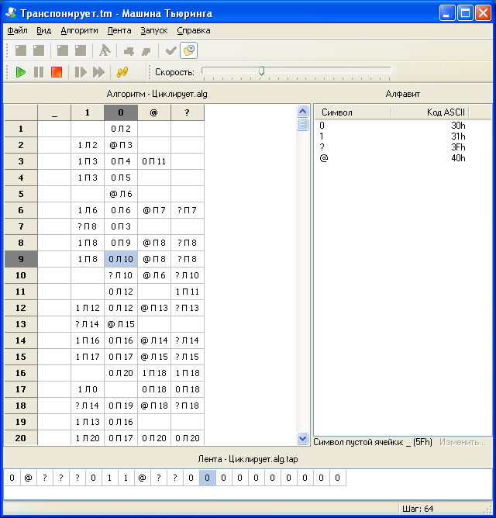
Task: Select cell '1 П 17' in row 15
Action: pyautogui.click(x=88, y=357)
